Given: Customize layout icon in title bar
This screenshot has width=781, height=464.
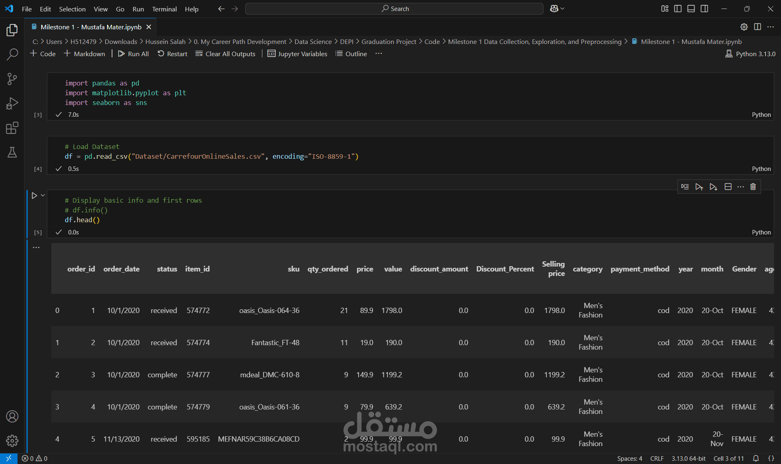Looking at the screenshot, I should pyautogui.click(x=665, y=9).
